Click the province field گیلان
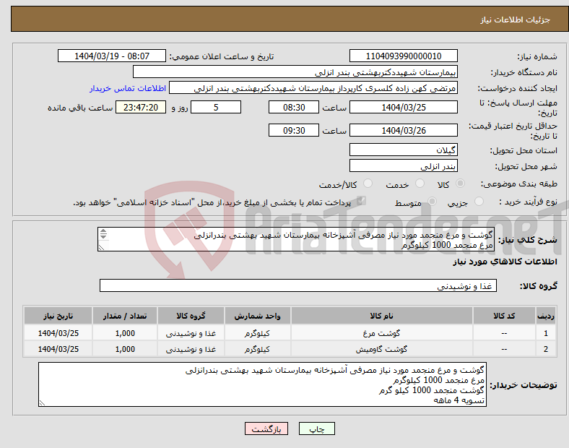This screenshot has width=569, height=448. point(403,150)
